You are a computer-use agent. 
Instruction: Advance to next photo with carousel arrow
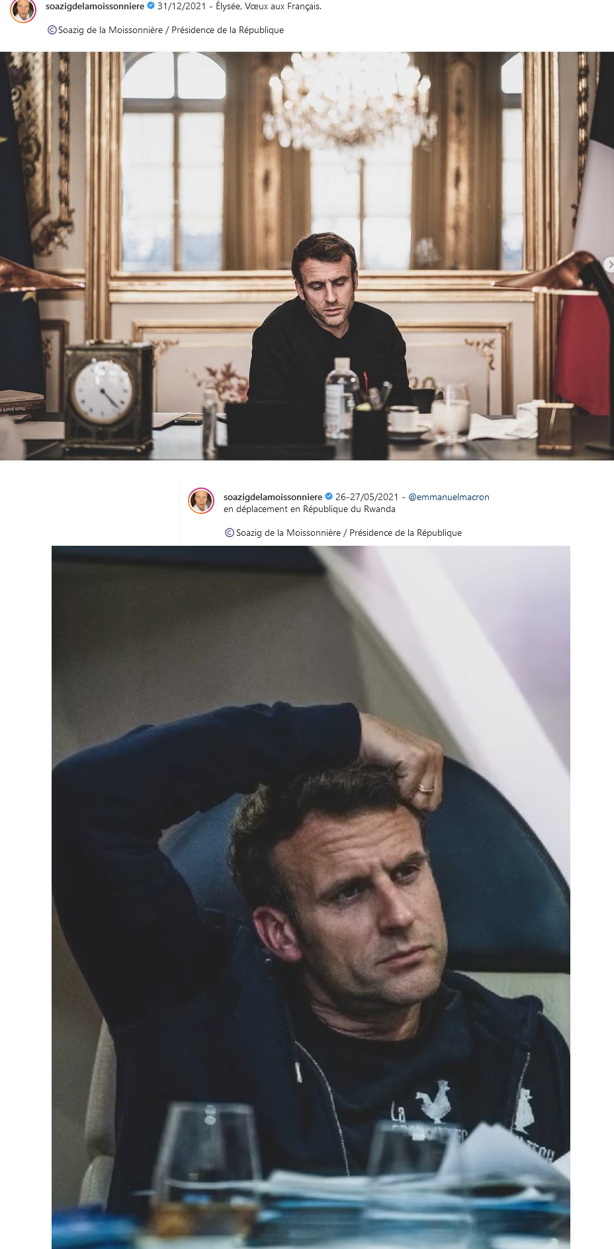(609, 264)
